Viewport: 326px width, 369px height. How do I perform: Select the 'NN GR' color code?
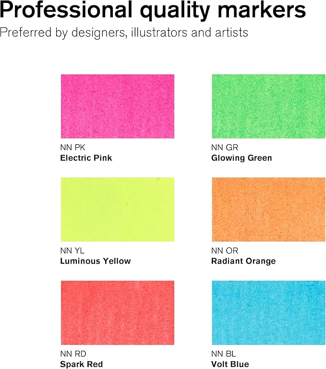(225, 148)
